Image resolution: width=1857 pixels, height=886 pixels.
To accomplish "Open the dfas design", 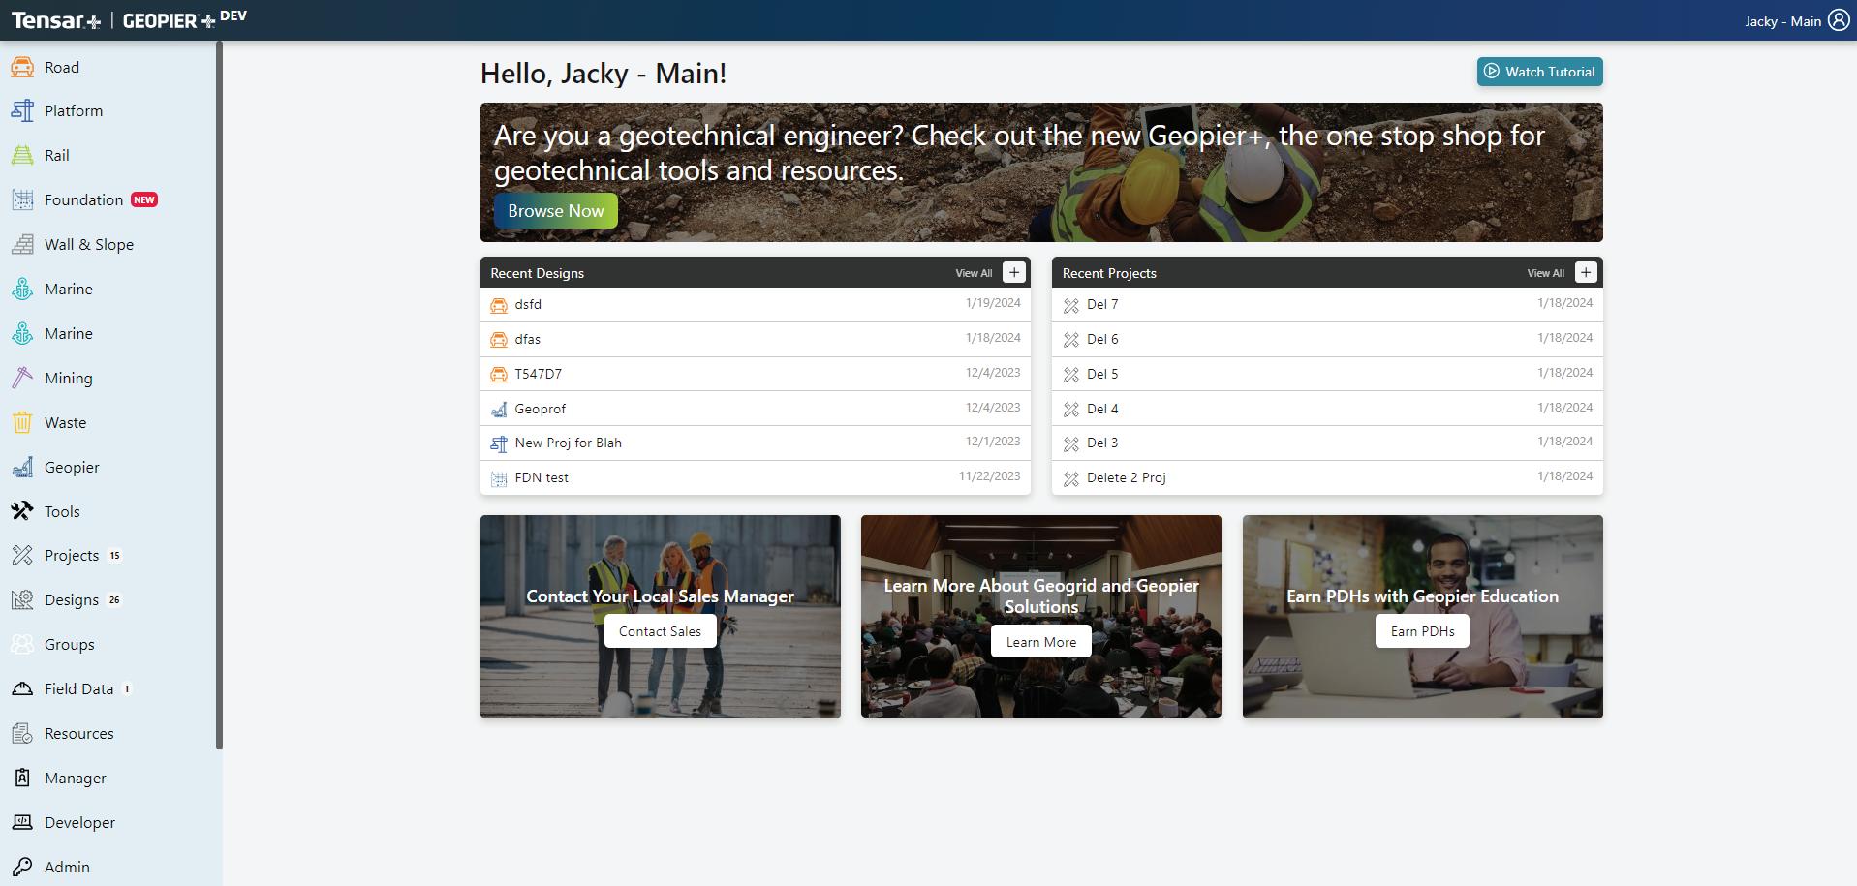I will (x=756, y=339).
